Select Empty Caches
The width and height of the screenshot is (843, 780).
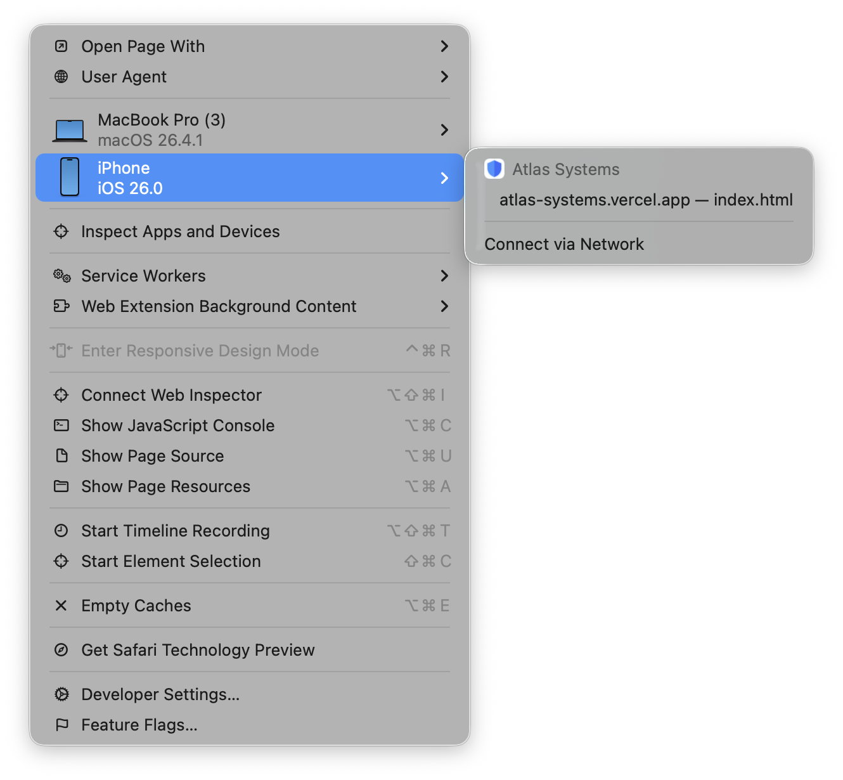pyautogui.click(x=250, y=606)
